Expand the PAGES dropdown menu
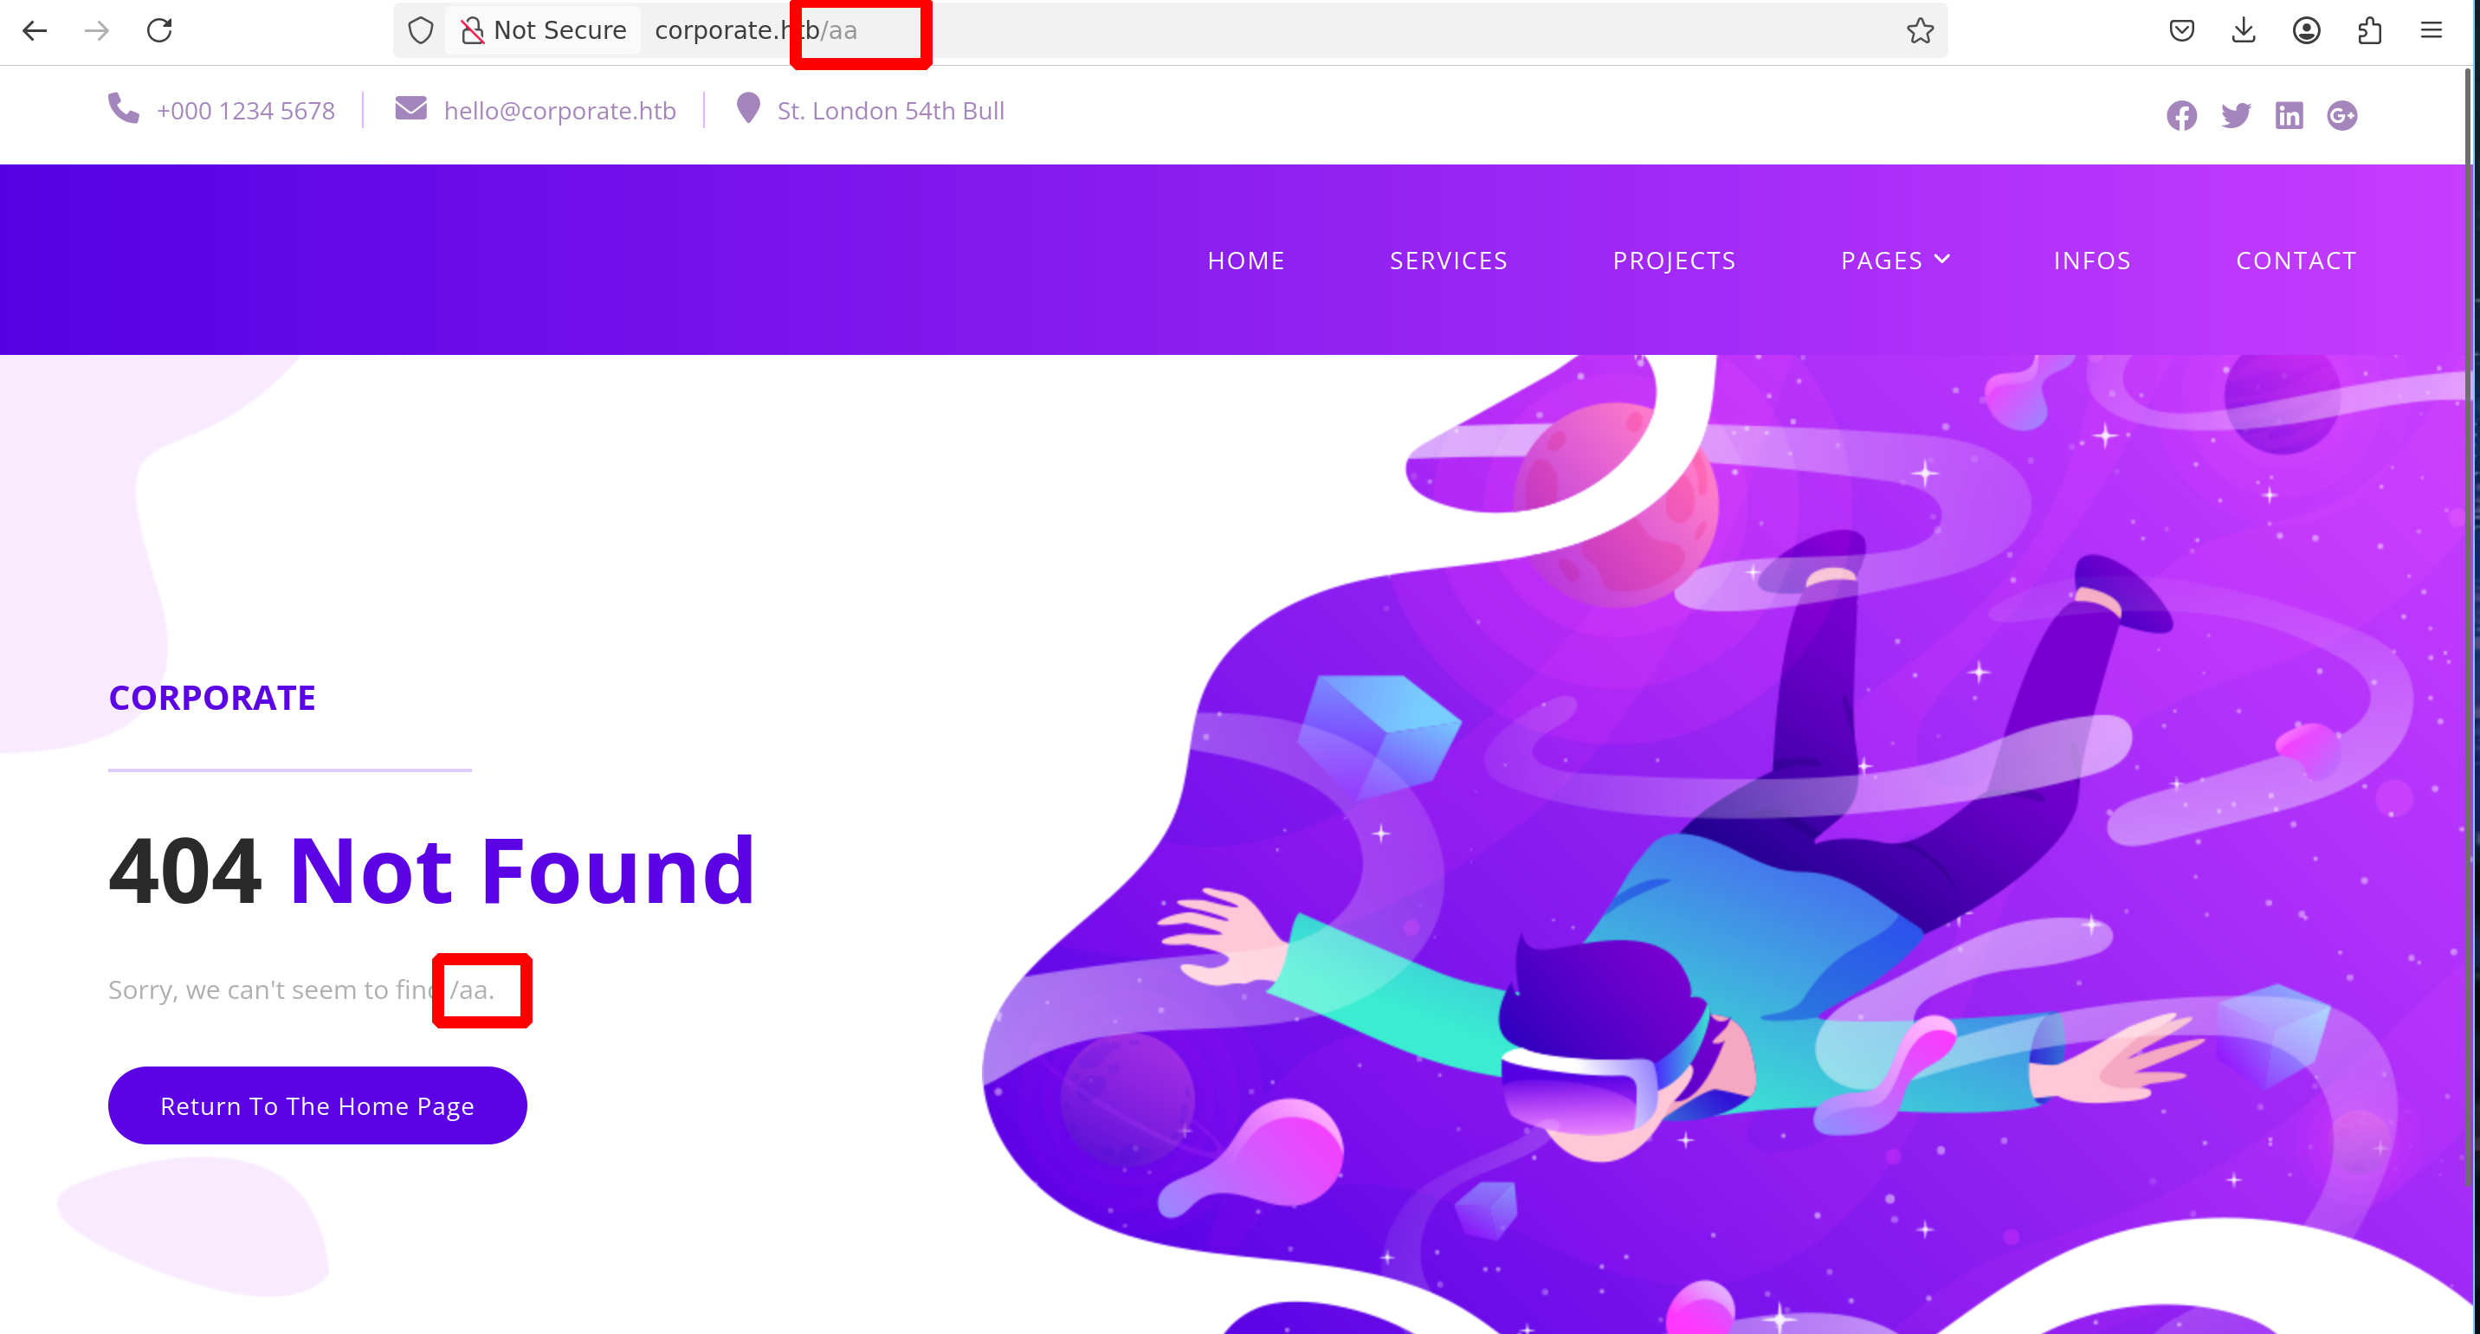 pos(1896,260)
